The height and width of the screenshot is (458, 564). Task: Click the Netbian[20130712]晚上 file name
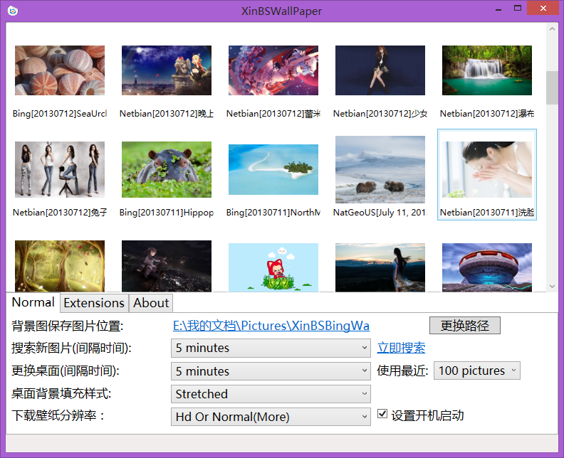167,114
